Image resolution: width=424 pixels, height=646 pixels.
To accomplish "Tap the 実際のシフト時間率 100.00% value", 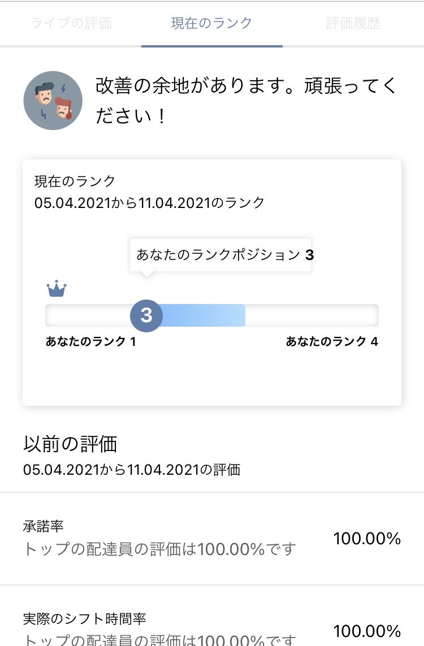I will [x=367, y=631].
